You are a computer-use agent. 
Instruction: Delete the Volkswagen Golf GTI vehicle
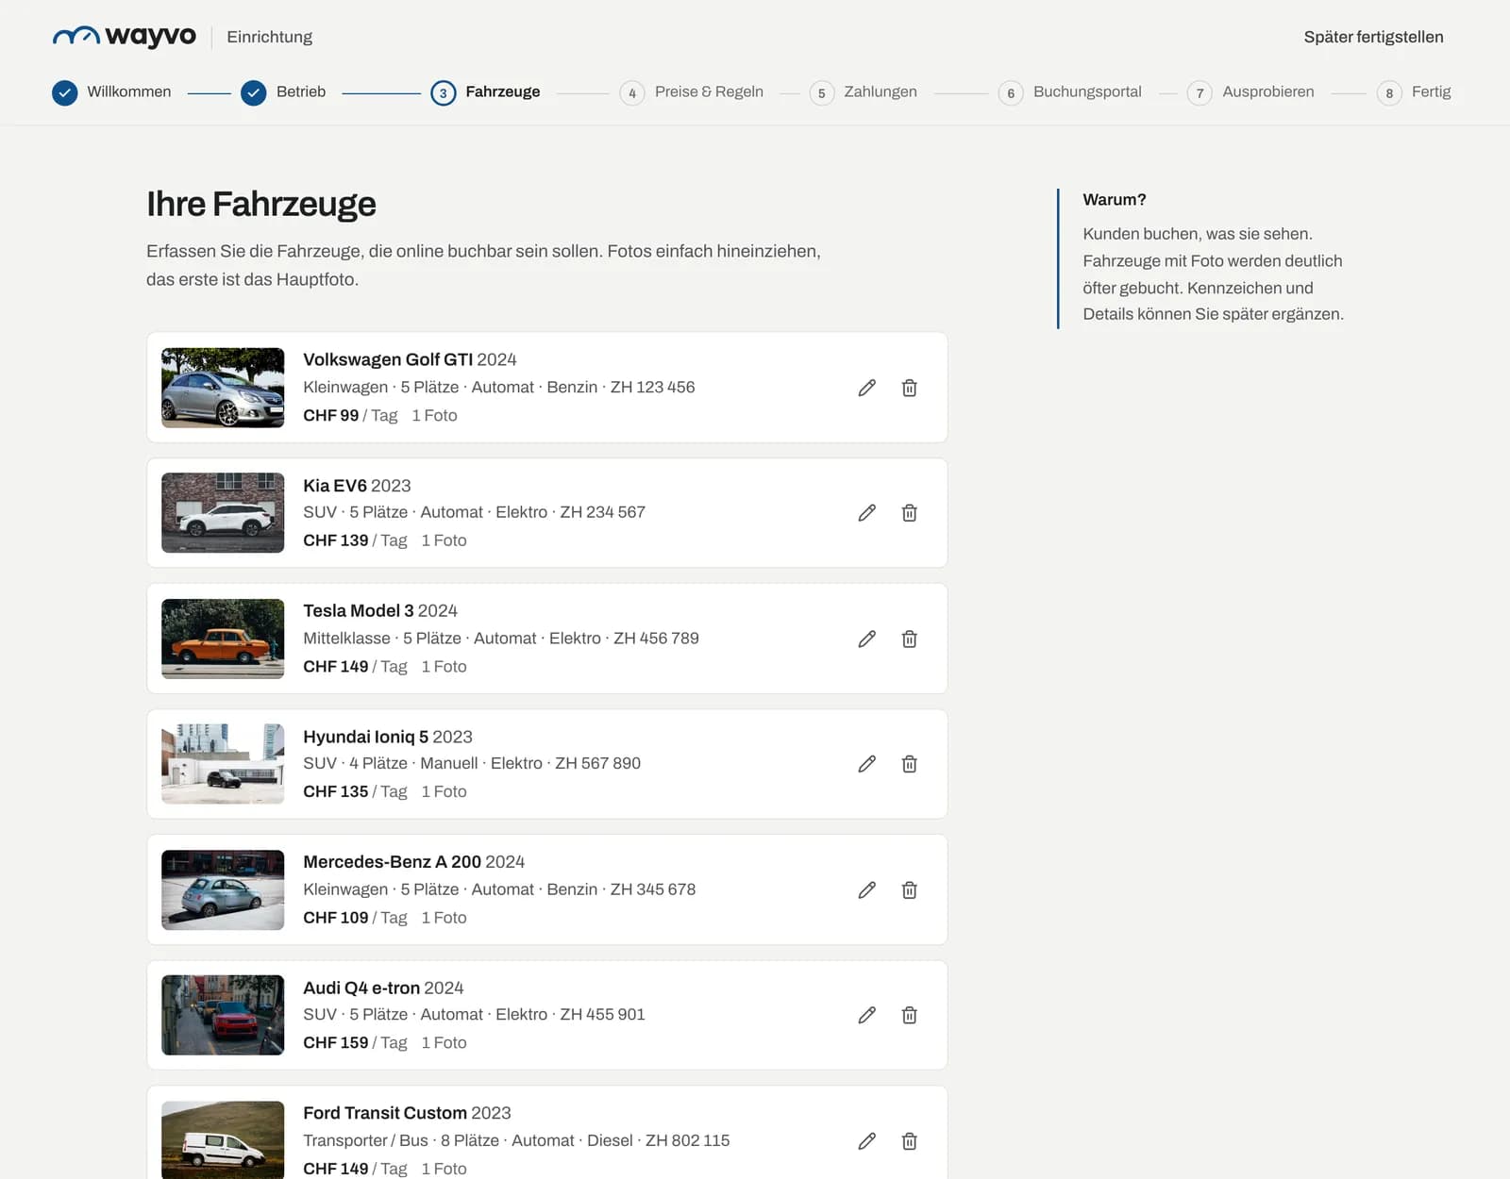pyautogui.click(x=910, y=388)
